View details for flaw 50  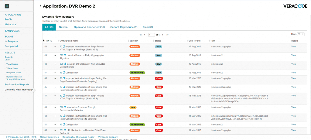click(294, 46)
